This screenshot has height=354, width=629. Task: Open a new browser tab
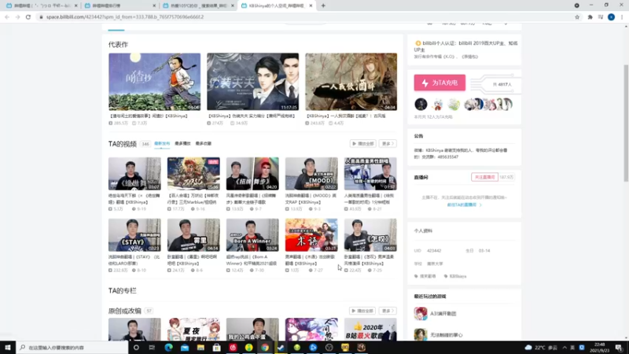point(323,6)
